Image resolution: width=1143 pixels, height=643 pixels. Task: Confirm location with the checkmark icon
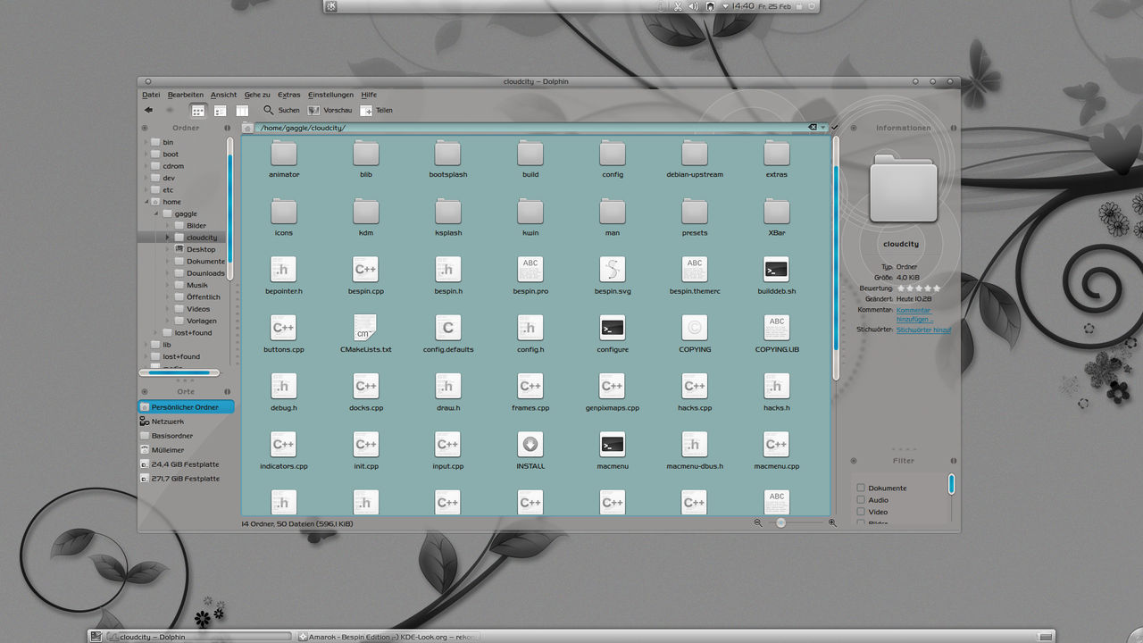(835, 128)
